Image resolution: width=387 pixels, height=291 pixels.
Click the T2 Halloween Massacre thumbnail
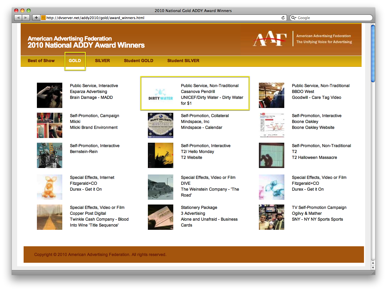click(x=271, y=155)
